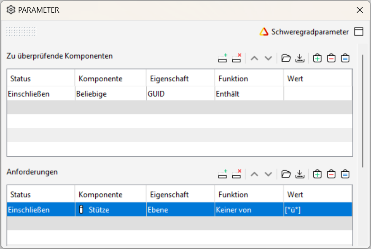The image size is (371, 249).
Task: Click the dotted grip handle area
Action: tap(21, 32)
